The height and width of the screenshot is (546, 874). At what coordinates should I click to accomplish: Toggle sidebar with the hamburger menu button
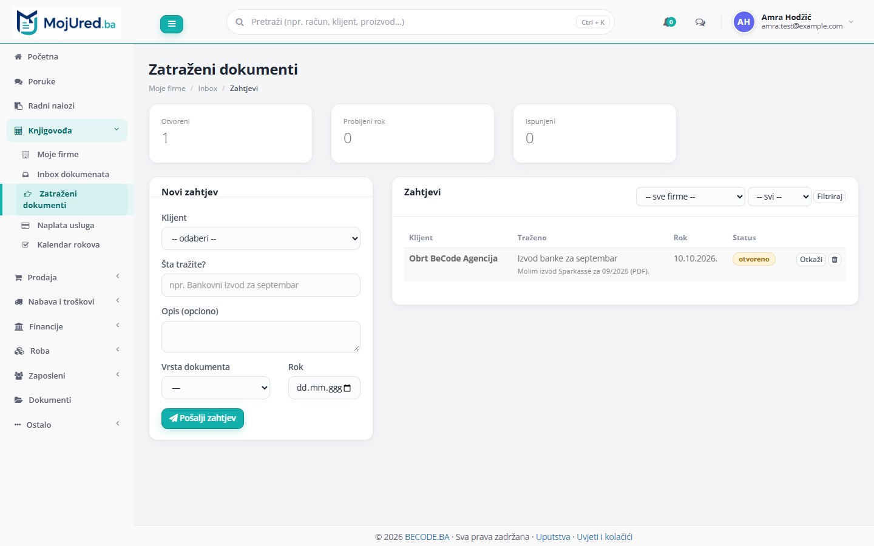pos(172,24)
